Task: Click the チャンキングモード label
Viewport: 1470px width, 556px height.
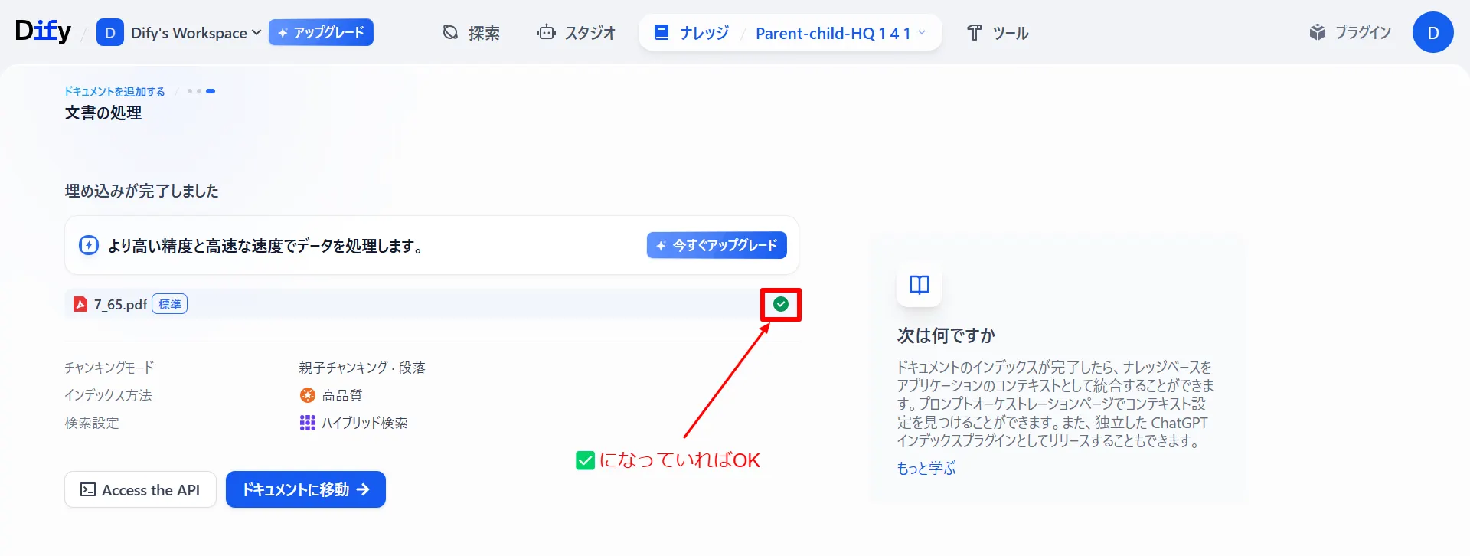Action: click(109, 368)
